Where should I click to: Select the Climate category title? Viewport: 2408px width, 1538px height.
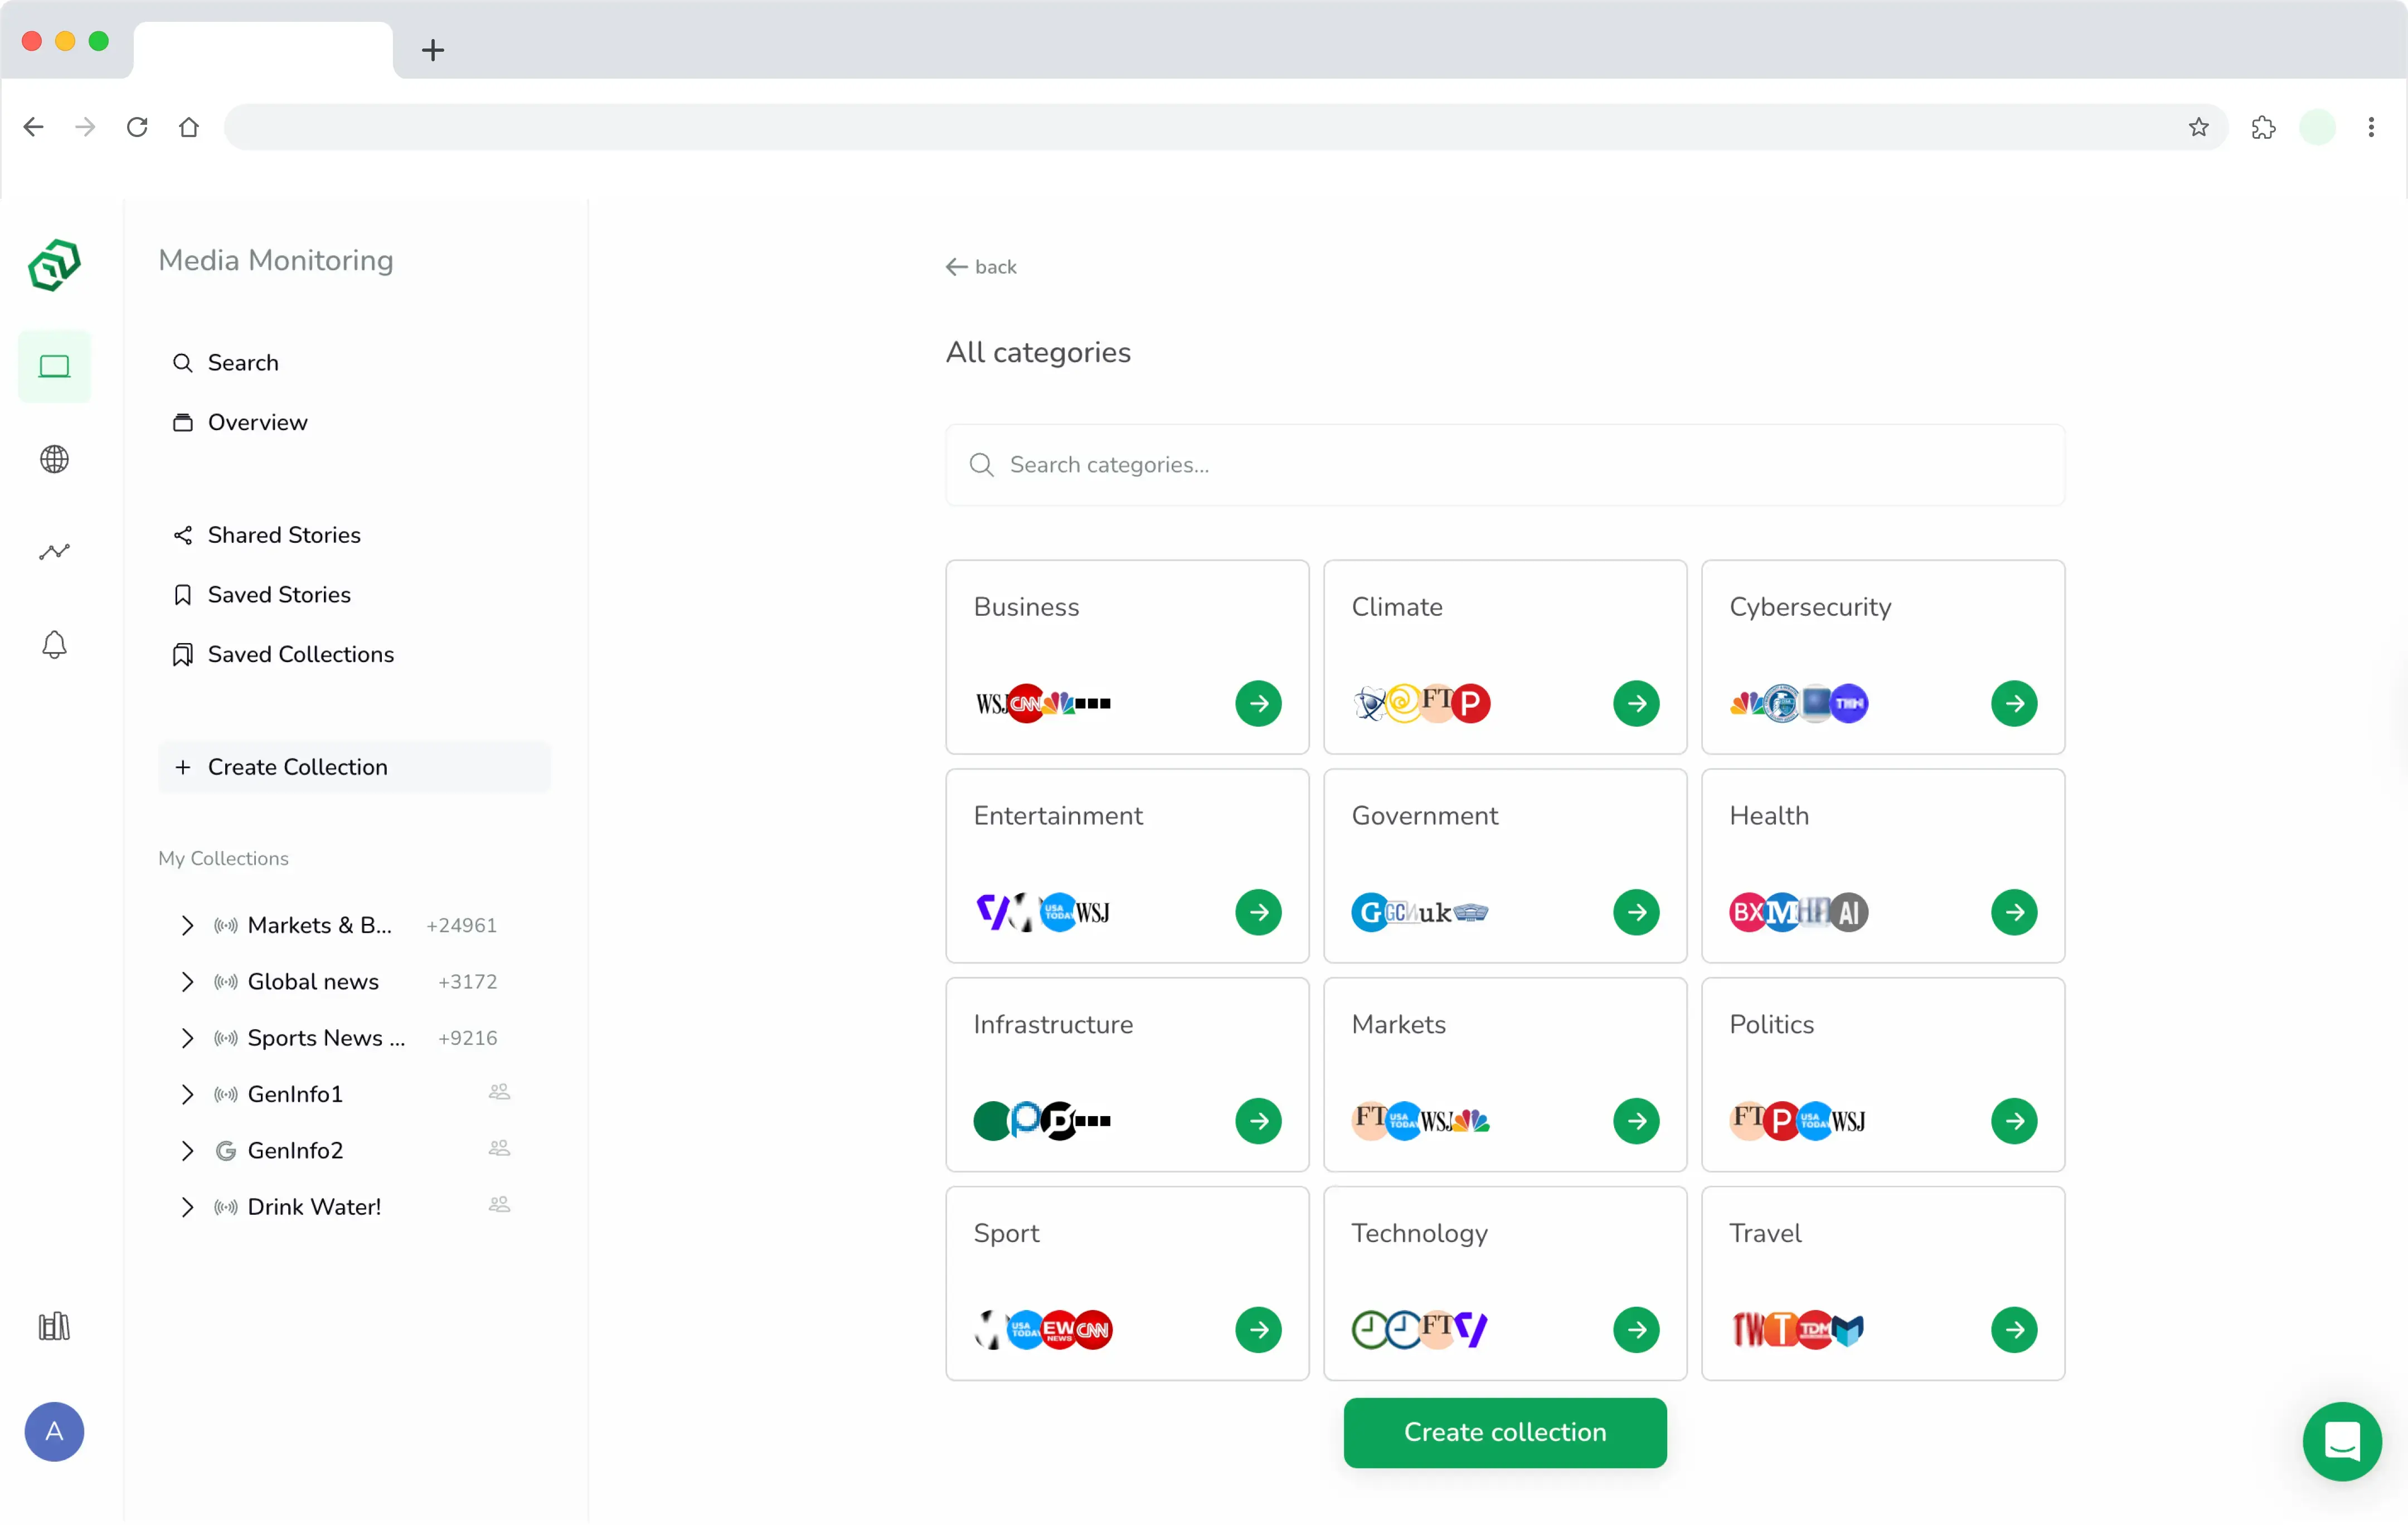pos(1396,607)
